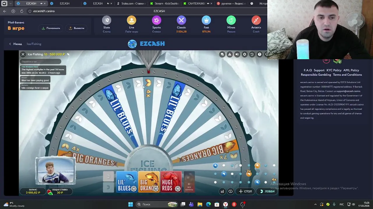Switch to the second EZCASH tab
Viewport: 373px width, 209px height.
[x=64, y=3]
